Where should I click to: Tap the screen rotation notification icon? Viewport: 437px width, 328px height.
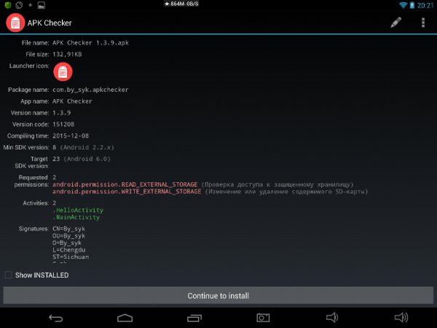coord(19,5)
